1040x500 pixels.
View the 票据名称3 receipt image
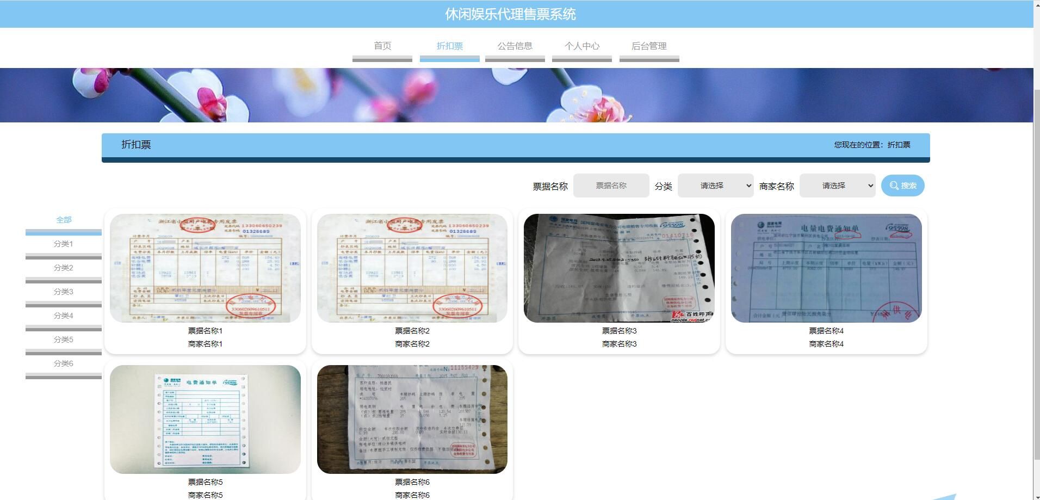coord(619,267)
